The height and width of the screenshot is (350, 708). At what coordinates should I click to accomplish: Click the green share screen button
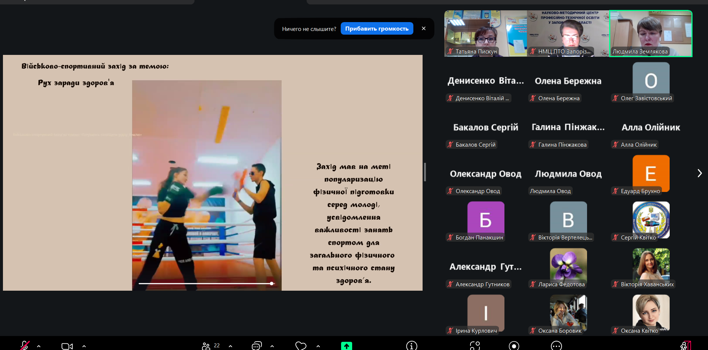(x=346, y=346)
